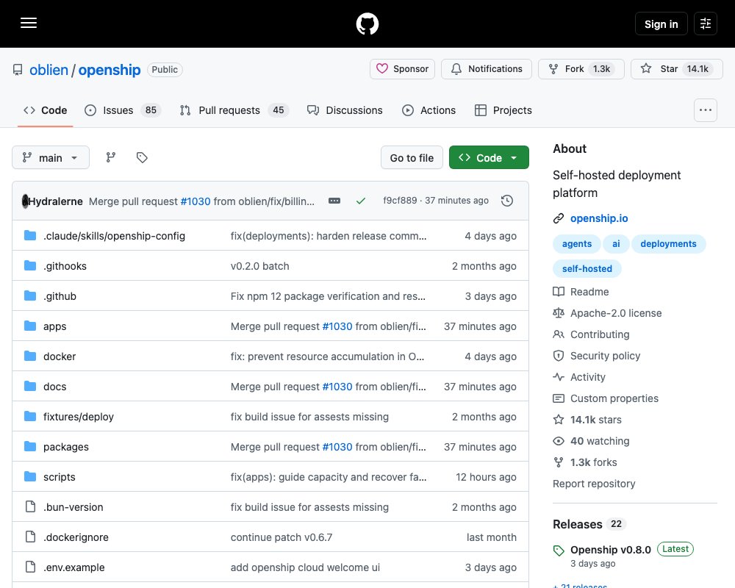
Task: Open pull request #1030 in latest commit
Action: (x=196, y=201)
